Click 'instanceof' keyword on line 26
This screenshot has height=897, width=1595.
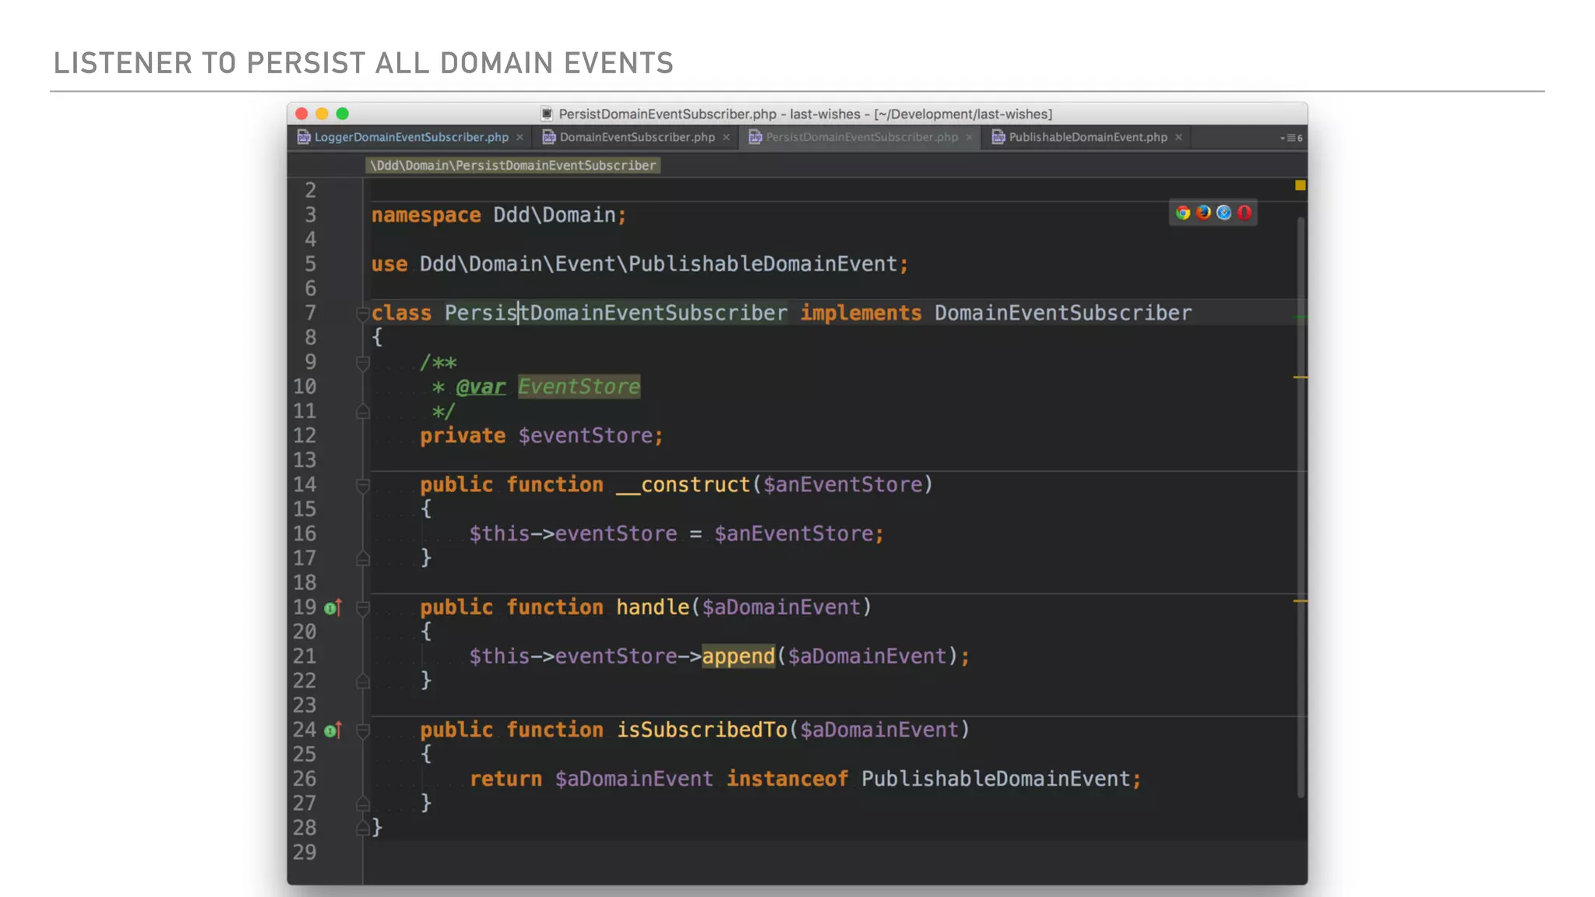pyautogui.click(x=787, y=779)
